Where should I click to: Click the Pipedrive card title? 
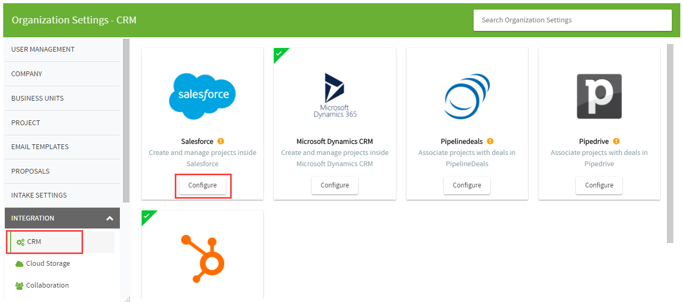tap(594, 142)
